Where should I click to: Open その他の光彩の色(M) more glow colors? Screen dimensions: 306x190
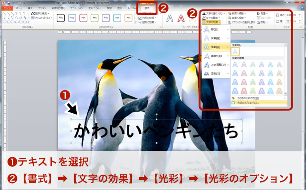pyautogui.click(x=259, y=98)
